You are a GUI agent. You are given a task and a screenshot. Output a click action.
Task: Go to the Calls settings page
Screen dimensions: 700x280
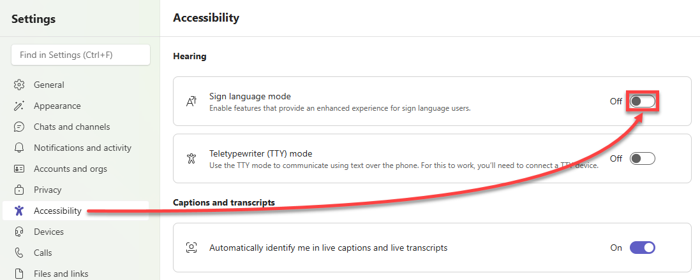(43, 253)
